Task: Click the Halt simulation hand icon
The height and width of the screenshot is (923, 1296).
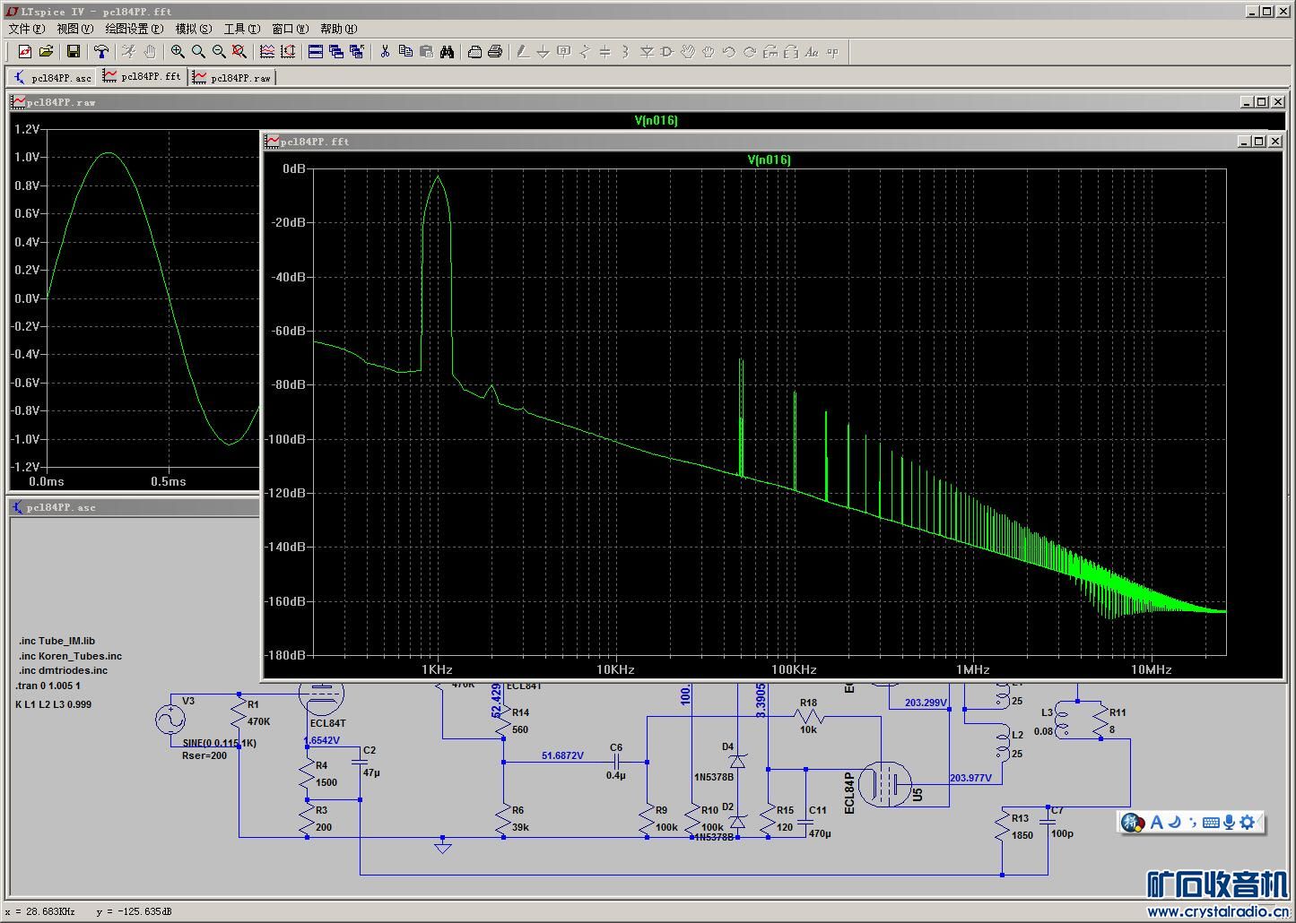Action: click(149, 52)
